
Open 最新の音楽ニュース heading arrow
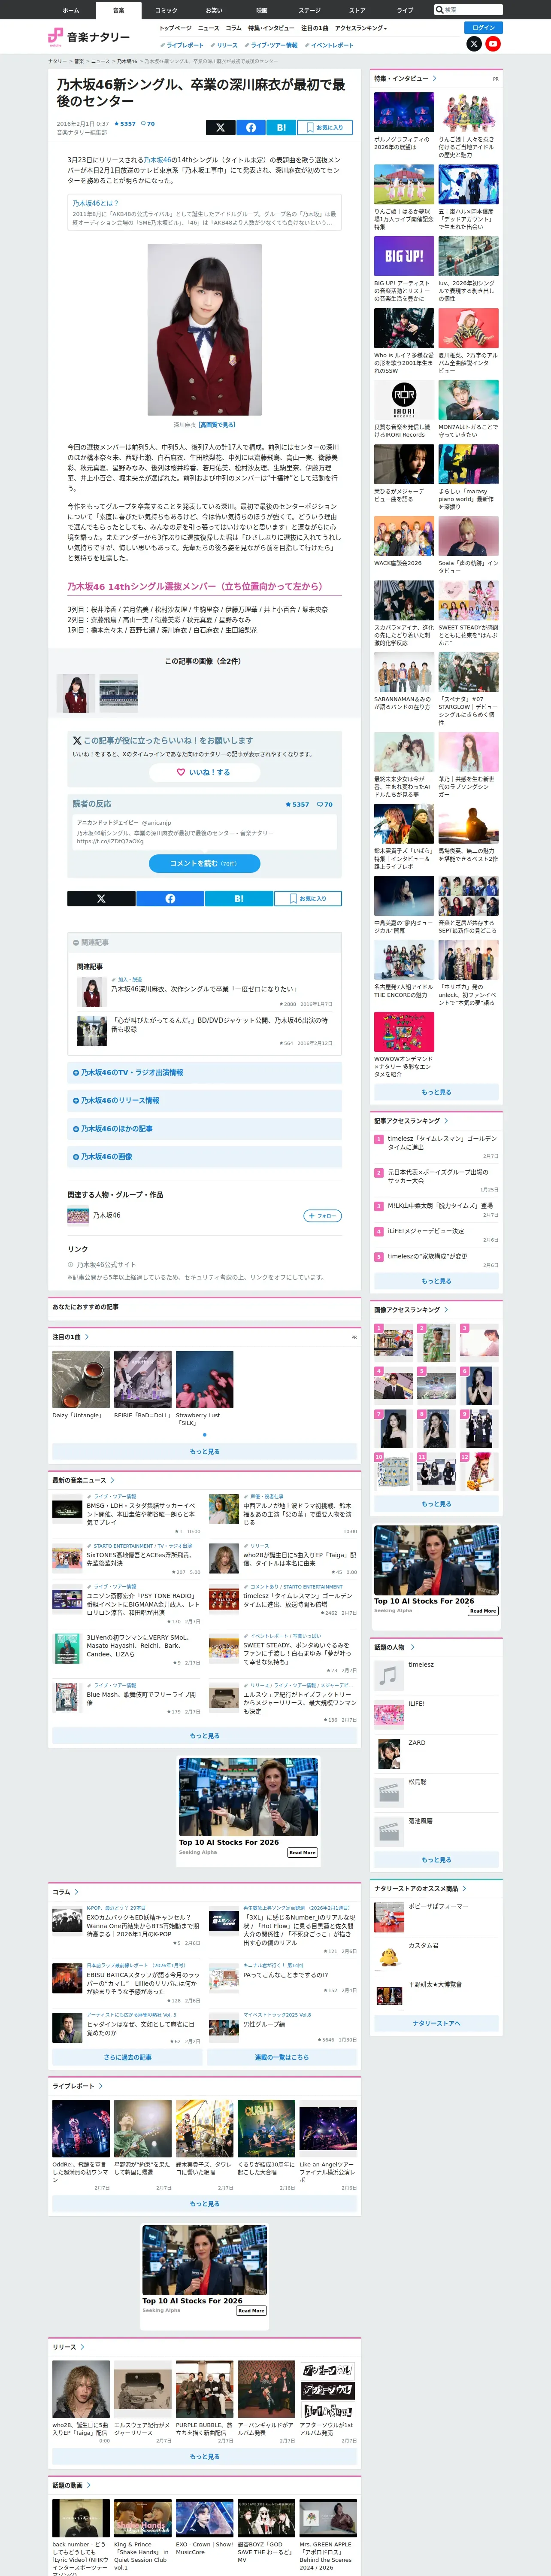(x=112, y=1480)
